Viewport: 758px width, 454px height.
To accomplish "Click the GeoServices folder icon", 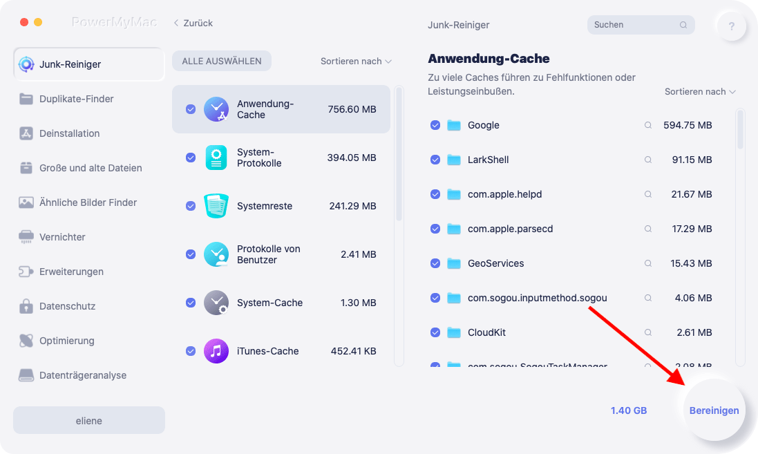I will pos(453,263).
